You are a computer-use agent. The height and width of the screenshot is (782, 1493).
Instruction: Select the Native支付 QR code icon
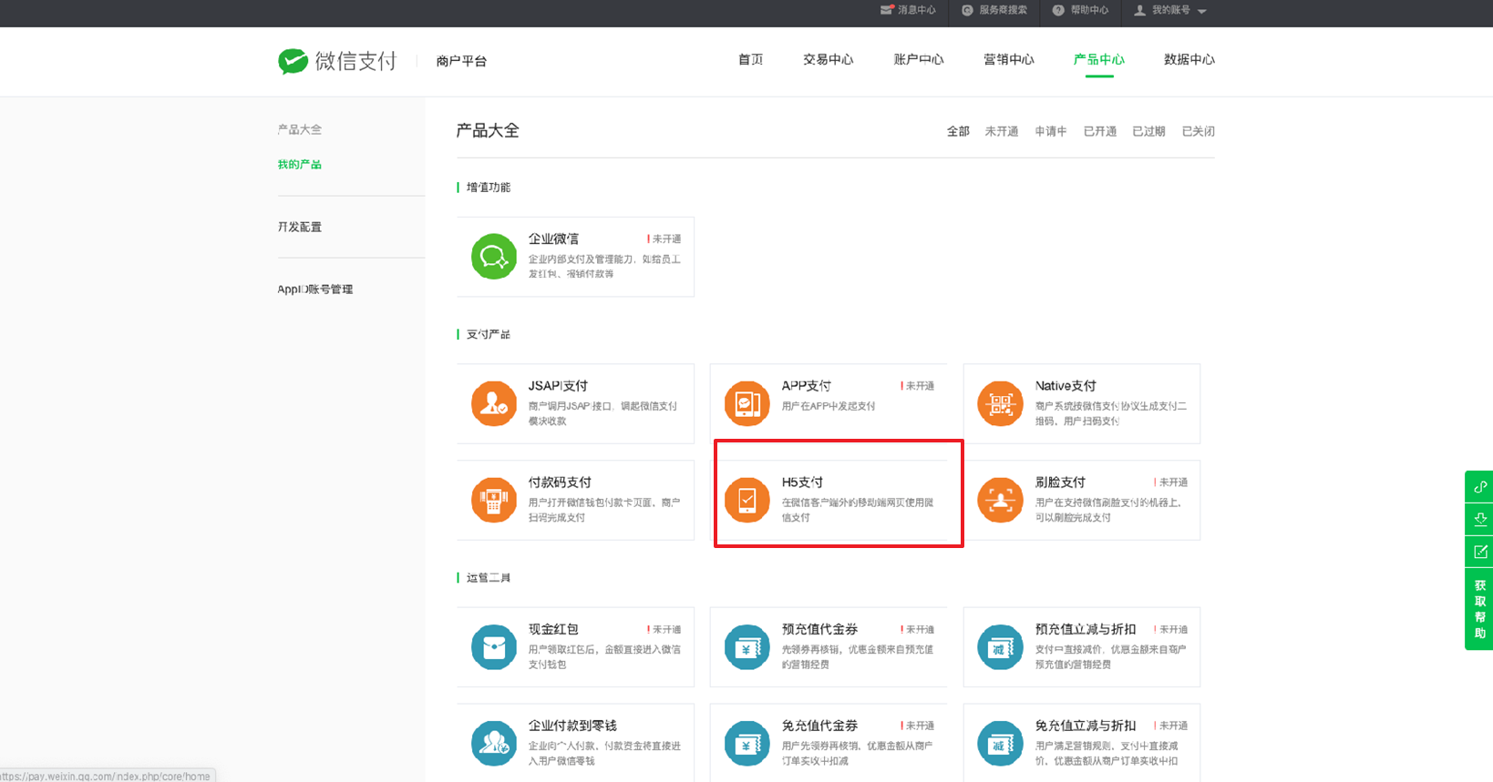[x=1000, y=403]
